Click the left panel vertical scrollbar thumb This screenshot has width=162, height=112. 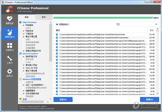pos(50,42)
